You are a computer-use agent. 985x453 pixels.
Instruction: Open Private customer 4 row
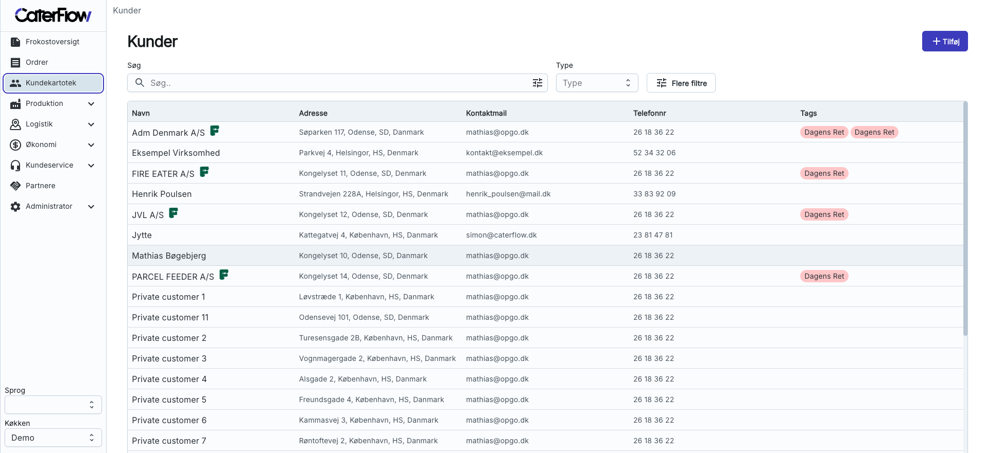pyautogui.click(x=545, y=379)
